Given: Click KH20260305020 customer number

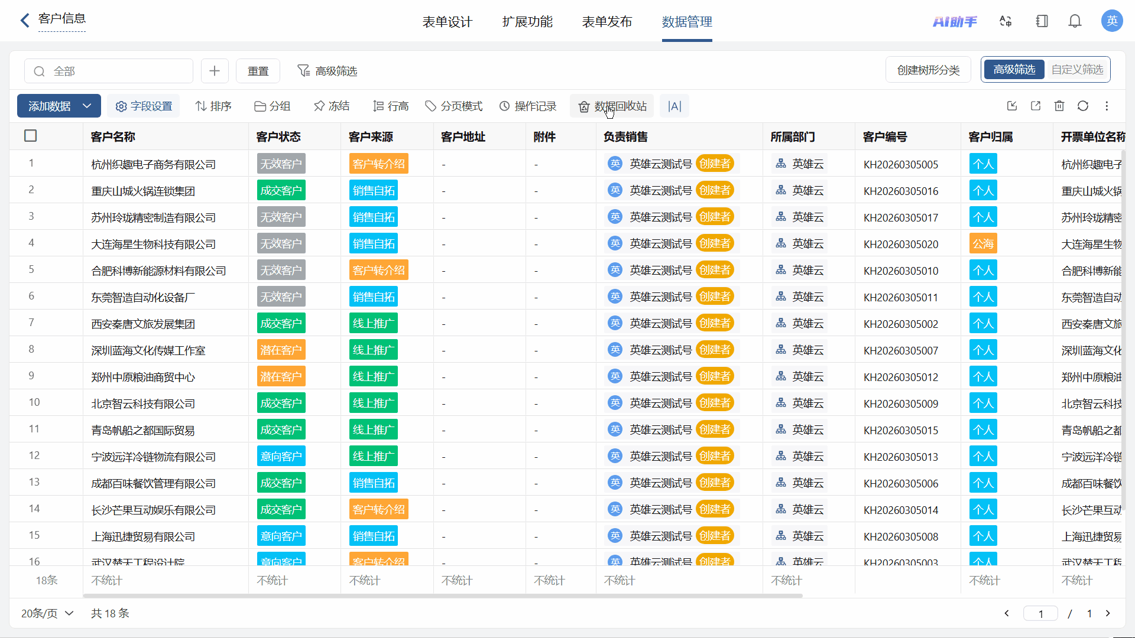Looking at the screenshot, I should click(901, 244).
